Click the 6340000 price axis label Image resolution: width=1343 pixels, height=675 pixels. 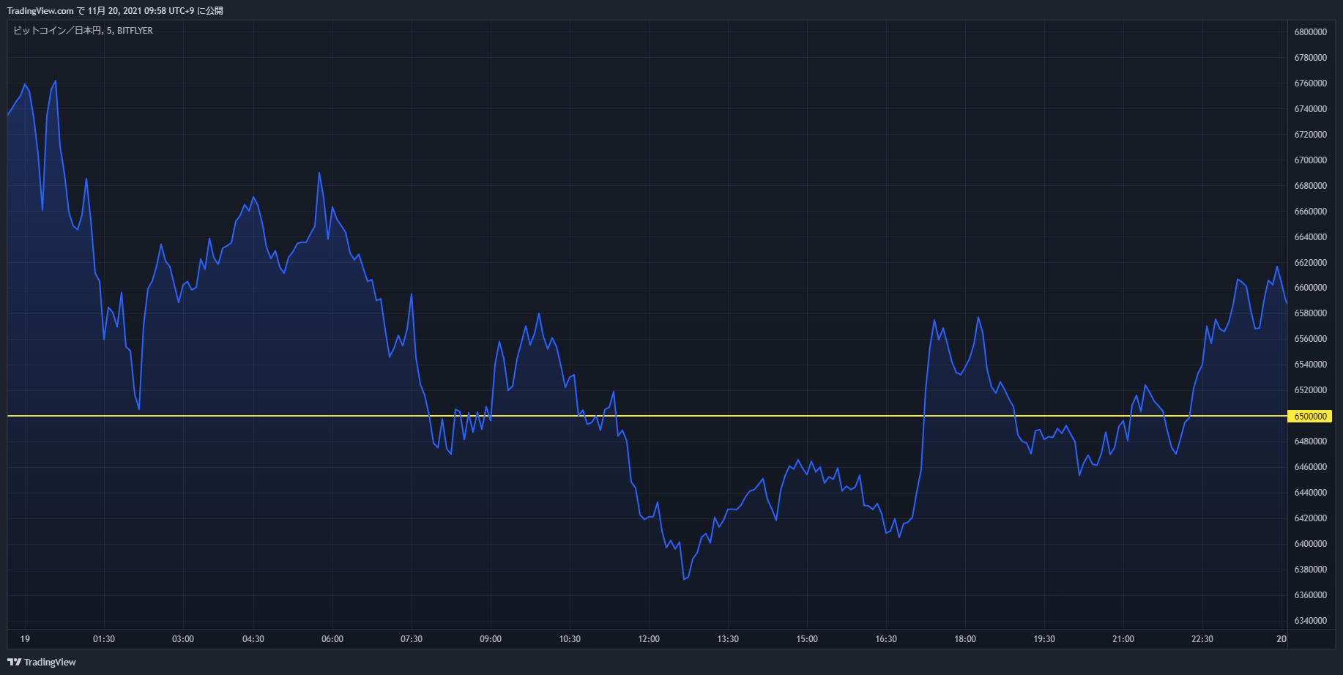click(x=1311, y=621)
